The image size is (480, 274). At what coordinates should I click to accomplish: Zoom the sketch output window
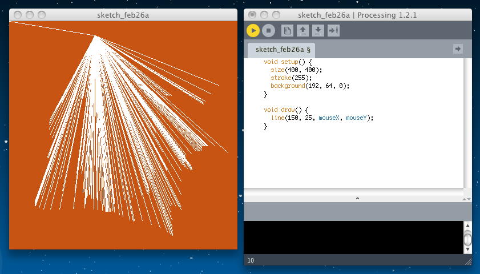42,15
